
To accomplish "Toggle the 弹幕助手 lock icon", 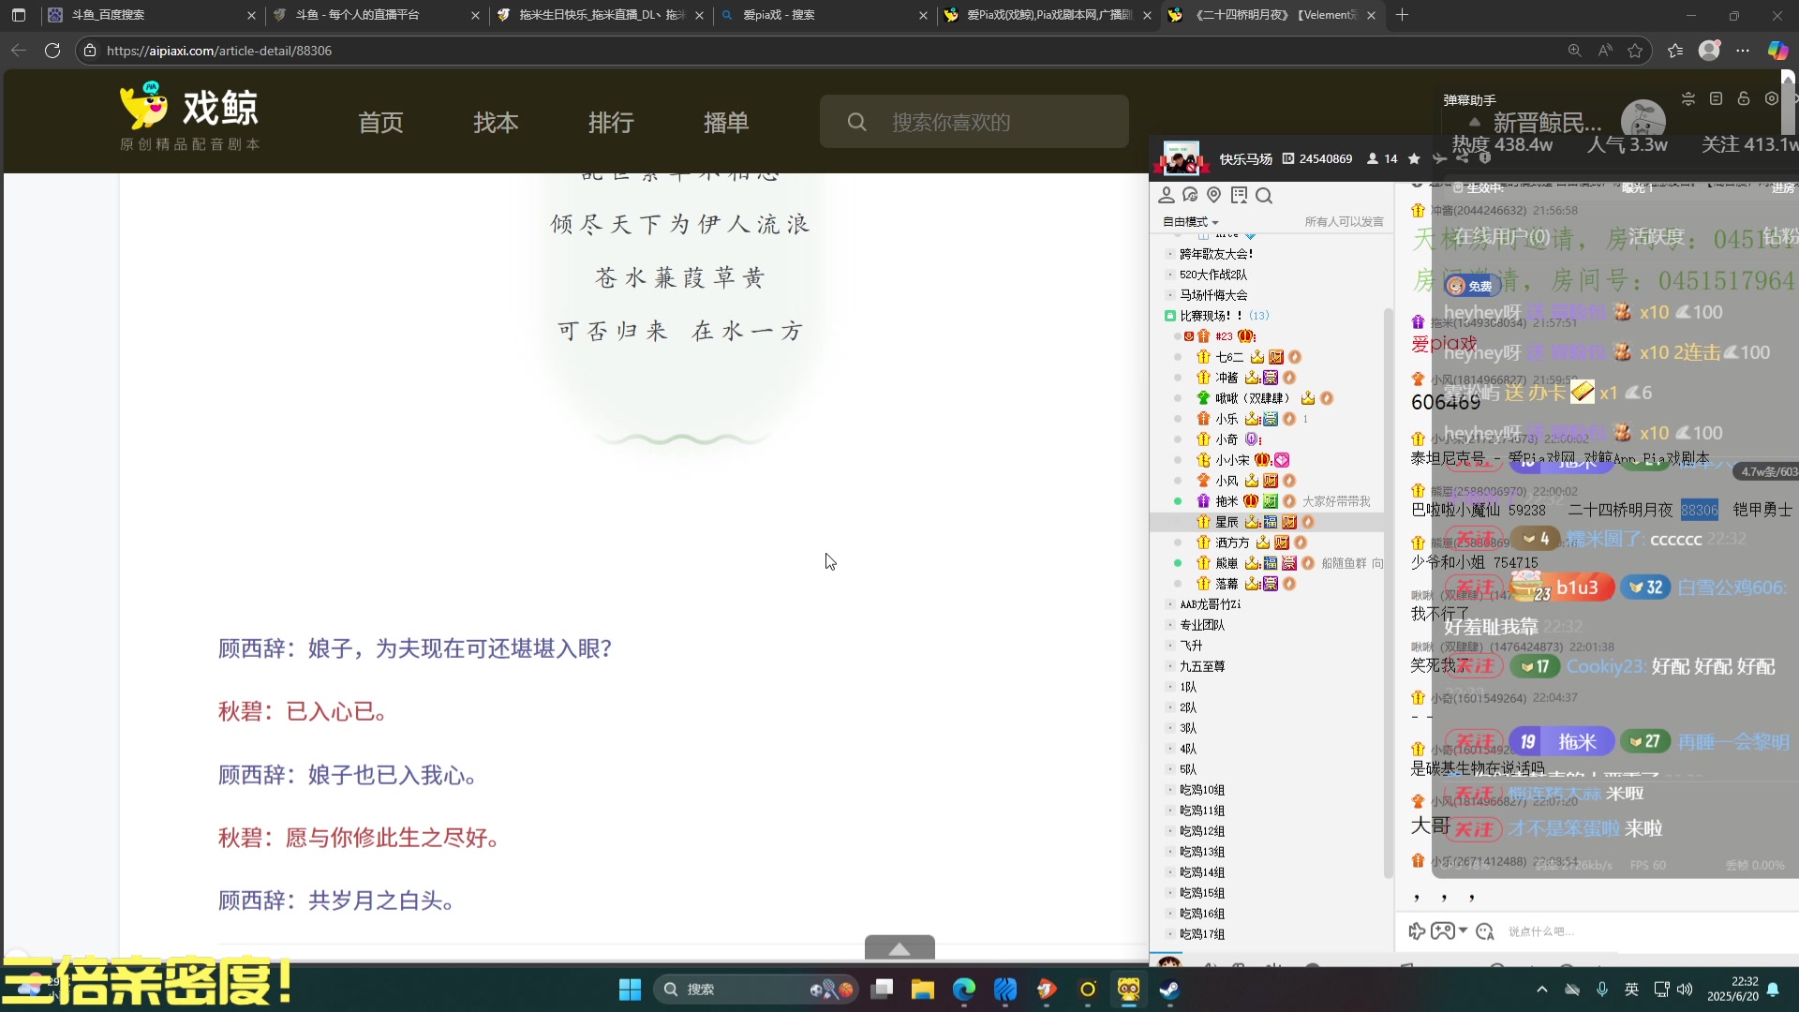I will tap(1744, 98).
